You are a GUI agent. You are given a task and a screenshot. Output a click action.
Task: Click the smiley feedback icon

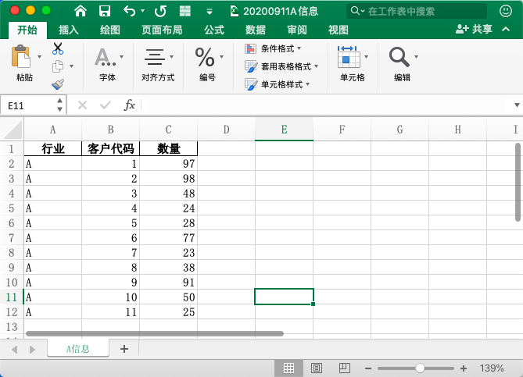pos(506,11)
